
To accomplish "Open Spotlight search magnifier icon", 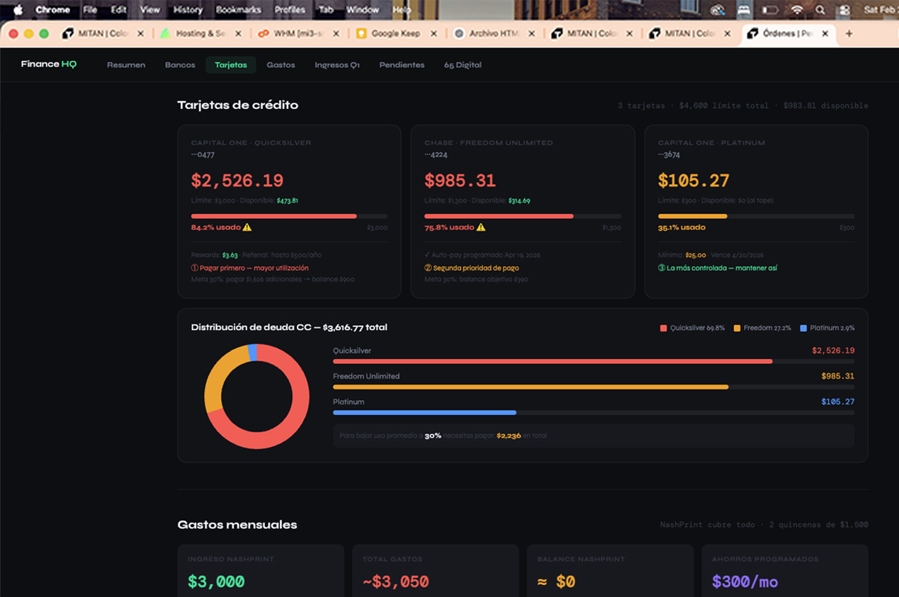I will (820, 10).
